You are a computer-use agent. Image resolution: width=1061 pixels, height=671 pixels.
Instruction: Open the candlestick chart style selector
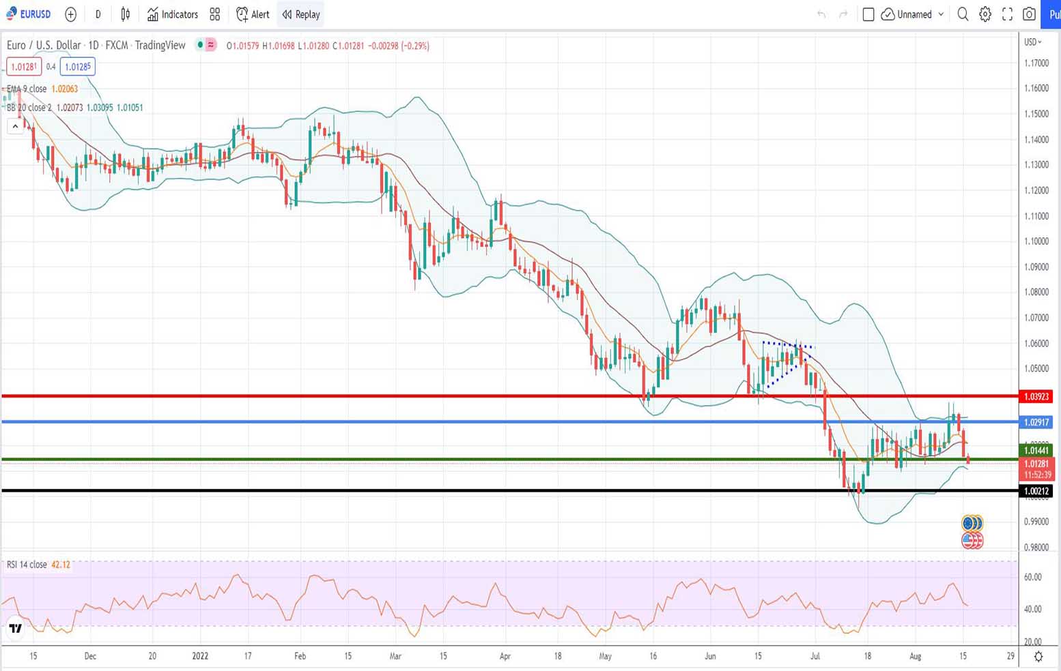coord(126,14)
